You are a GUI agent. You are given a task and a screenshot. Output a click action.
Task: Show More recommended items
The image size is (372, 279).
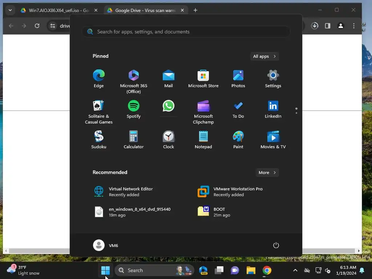pos(267,173)
